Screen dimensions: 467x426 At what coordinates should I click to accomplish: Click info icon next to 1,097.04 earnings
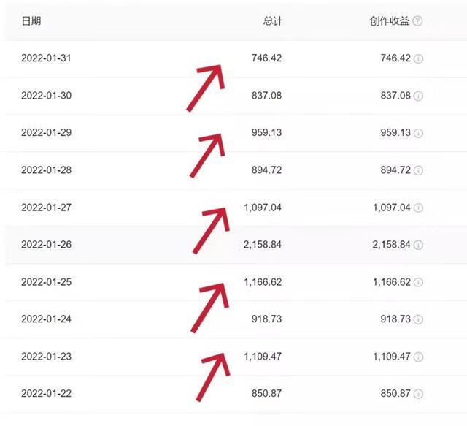418,208
